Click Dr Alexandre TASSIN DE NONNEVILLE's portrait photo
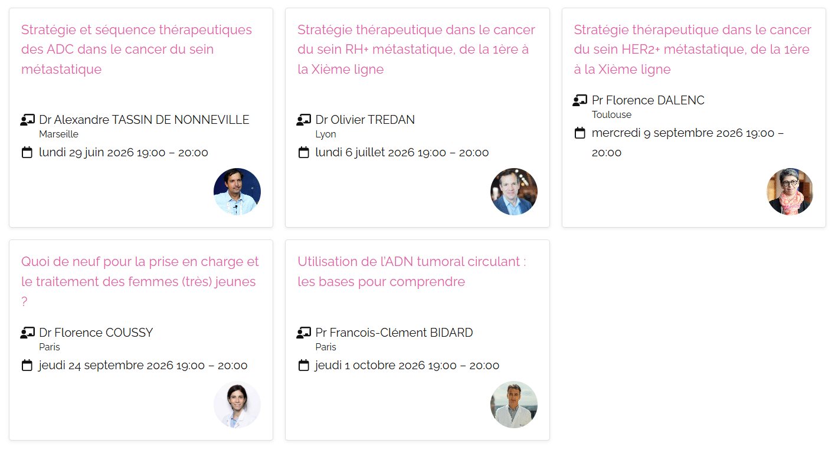Screen dimensions: 835x450 [x=237, y=192]
